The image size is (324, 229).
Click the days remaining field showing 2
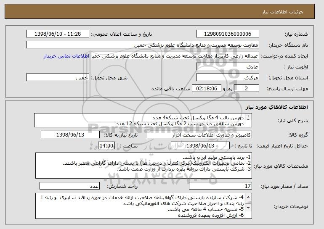246,89
